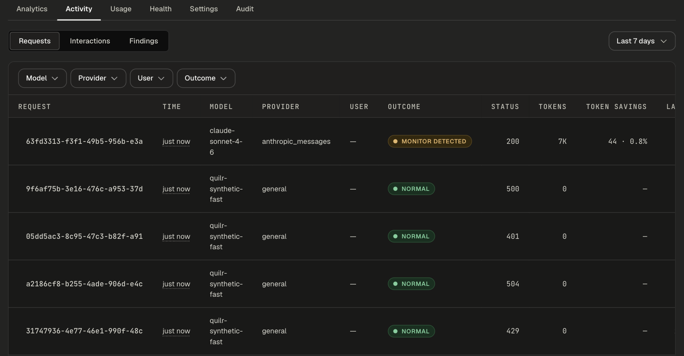The width and height of the screenshot is (684, 356).
Task: Open the User filter dropdown
Action: pyautogui.click(x=152, y=78)
